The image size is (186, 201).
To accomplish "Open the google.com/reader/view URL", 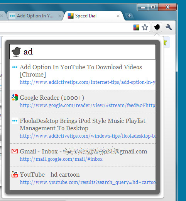I will 88,106.
